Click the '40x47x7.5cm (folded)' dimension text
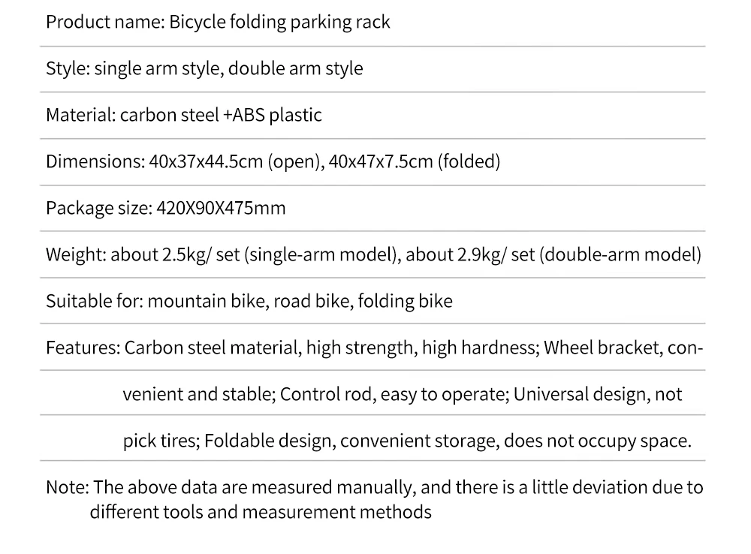 (x=414, y=161)
